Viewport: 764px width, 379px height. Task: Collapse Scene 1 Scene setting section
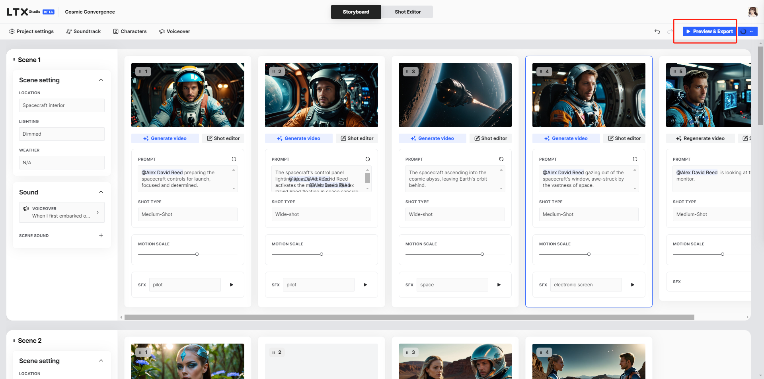click(x=101, y=80)
